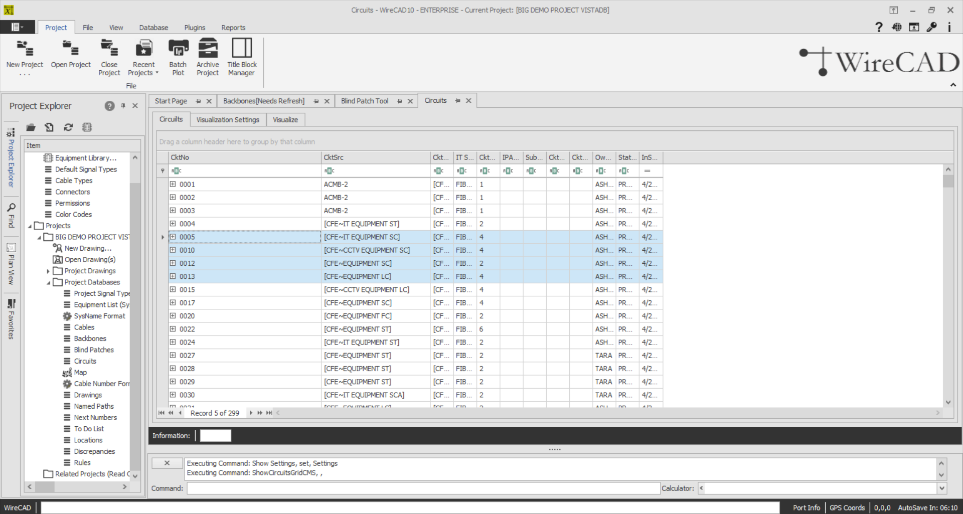Expand circuit row 0005
This screenshot has height=514, width=963.
tap(173, 237)
